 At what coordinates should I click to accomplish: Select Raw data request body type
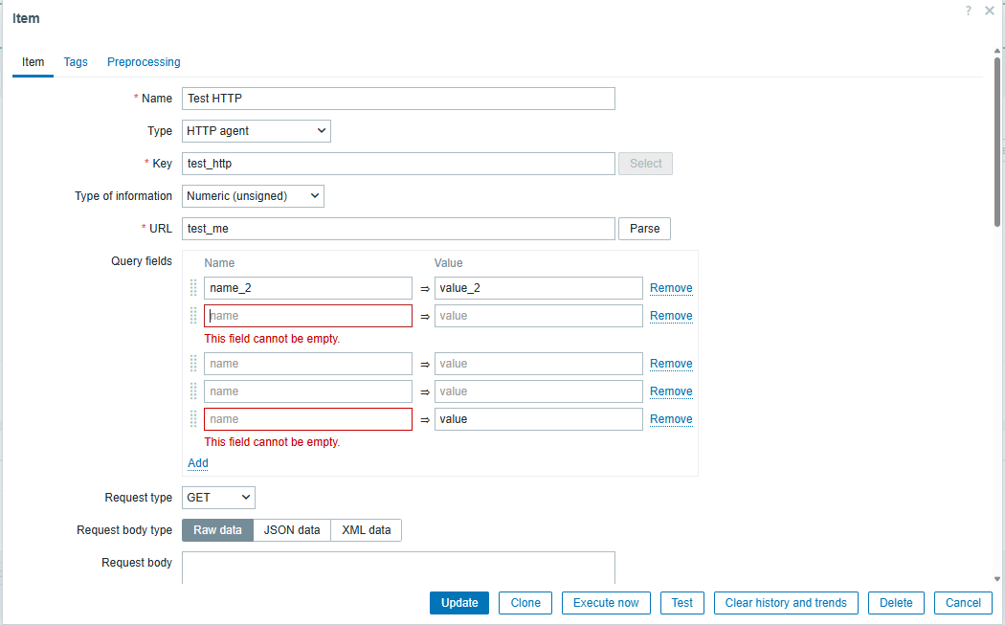[x=217, y=530]
